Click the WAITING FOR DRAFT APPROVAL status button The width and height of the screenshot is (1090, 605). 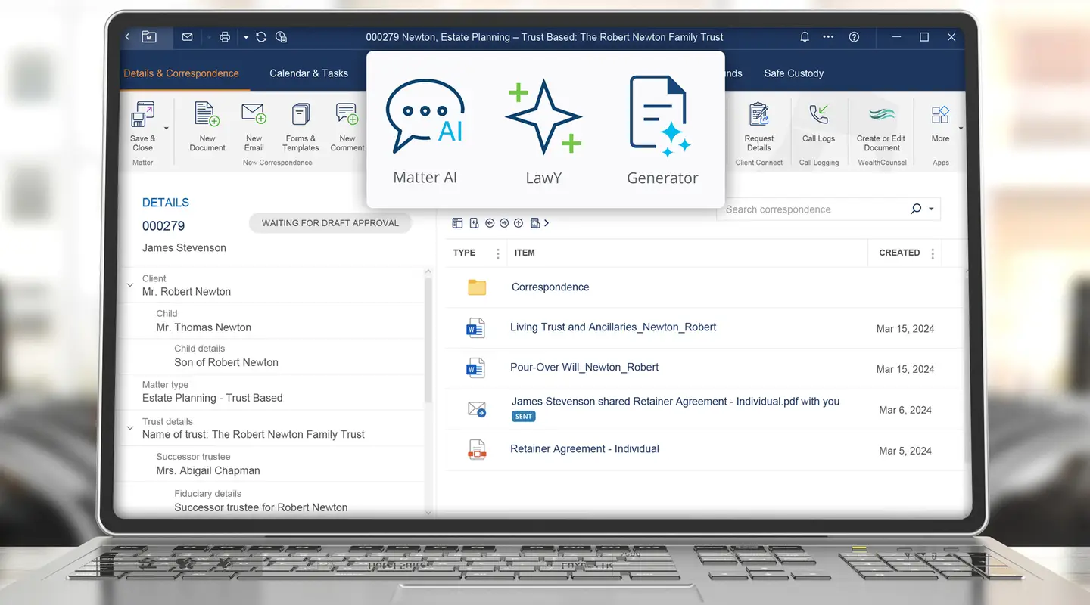point(330,223)
